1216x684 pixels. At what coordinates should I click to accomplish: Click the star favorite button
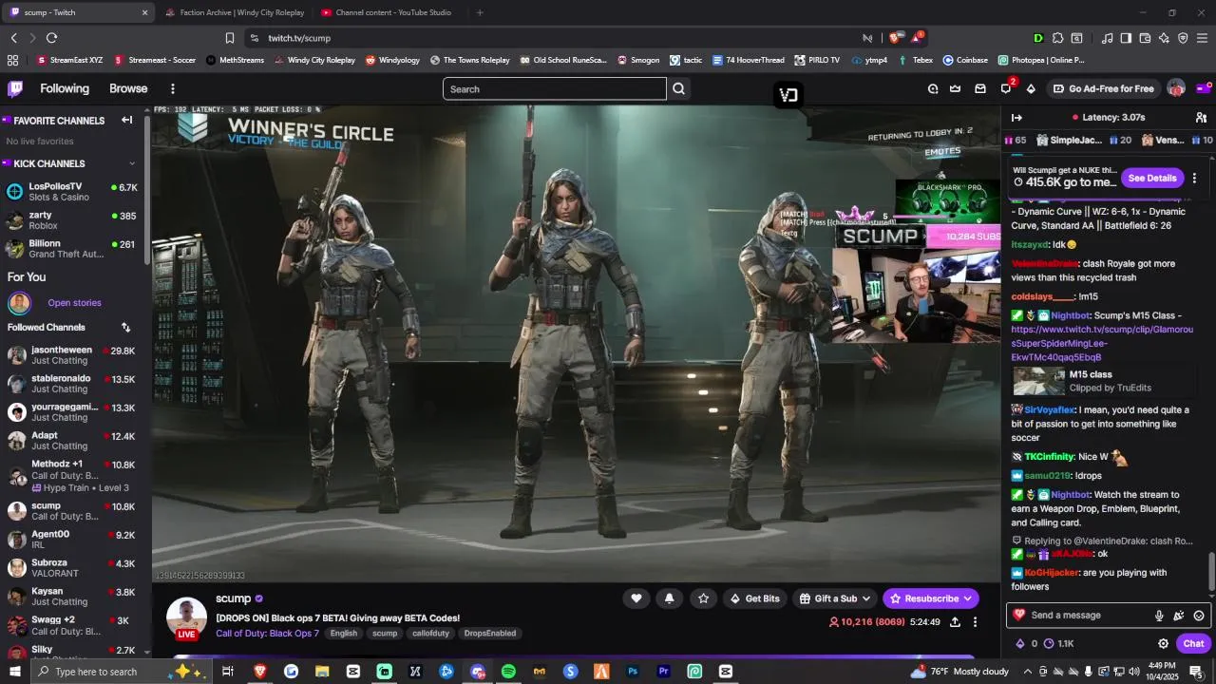tap(703, 598)
